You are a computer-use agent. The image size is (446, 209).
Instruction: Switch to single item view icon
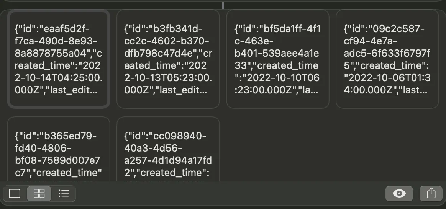click(15, 194)
